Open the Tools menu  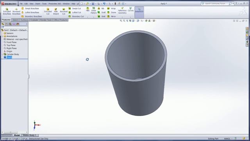point(44,4)
